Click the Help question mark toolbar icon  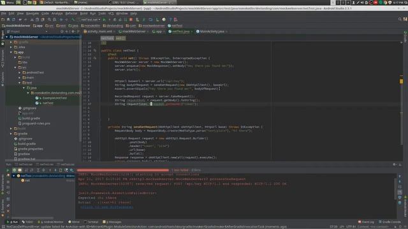coord(170,20)
